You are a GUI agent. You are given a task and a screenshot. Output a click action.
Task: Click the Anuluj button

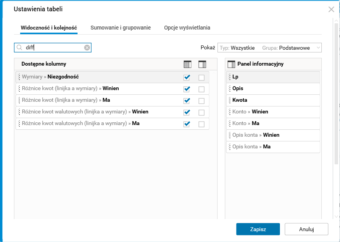click(x=306, y=229)
